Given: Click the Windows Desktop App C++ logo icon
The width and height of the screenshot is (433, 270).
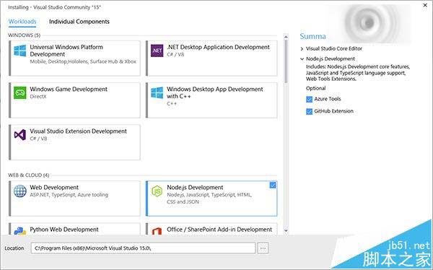Looking at the screenshot, I should click(x=157, y=92).
